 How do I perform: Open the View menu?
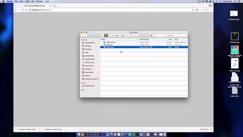pos(27,2)
